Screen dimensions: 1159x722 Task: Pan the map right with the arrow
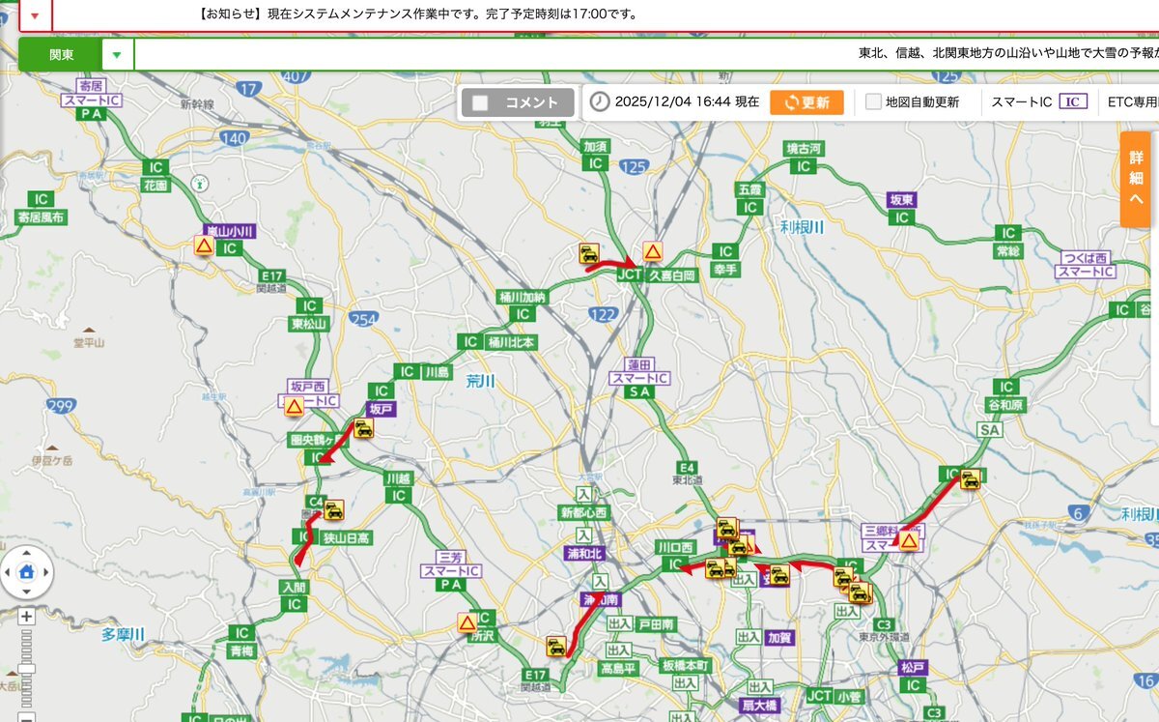pos(46,571)
